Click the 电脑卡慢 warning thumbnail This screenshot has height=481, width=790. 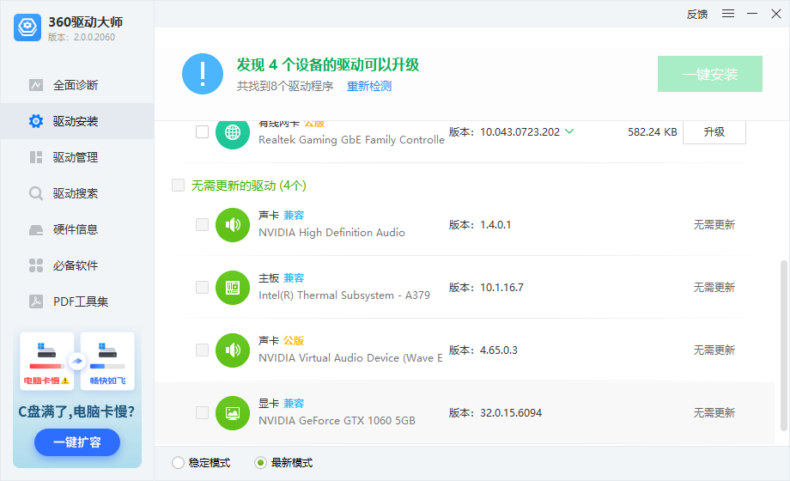click(x=47, y=361)
